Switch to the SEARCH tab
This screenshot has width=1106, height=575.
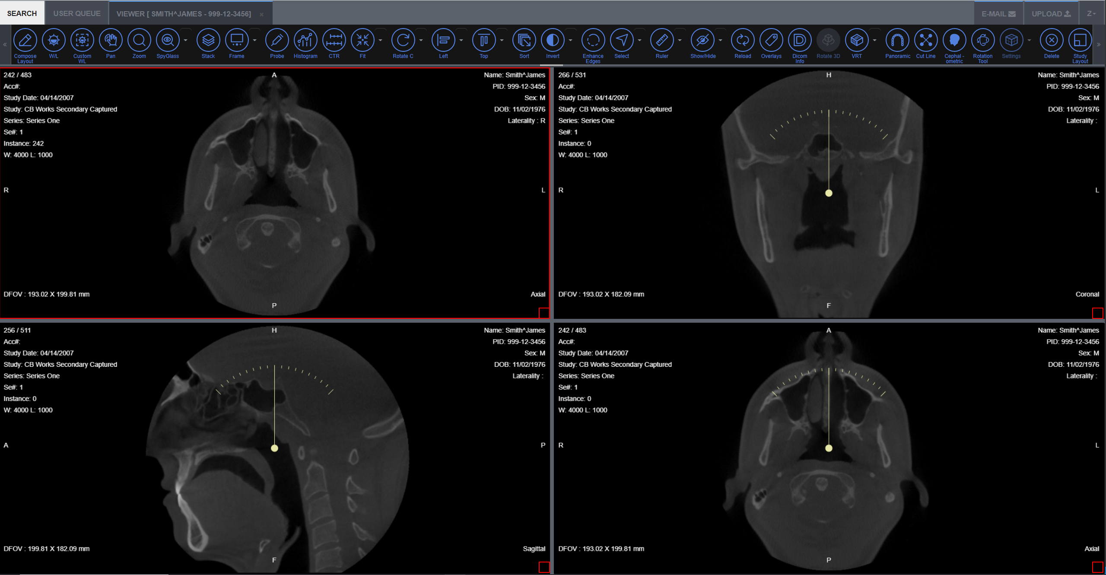pos(22,14)
